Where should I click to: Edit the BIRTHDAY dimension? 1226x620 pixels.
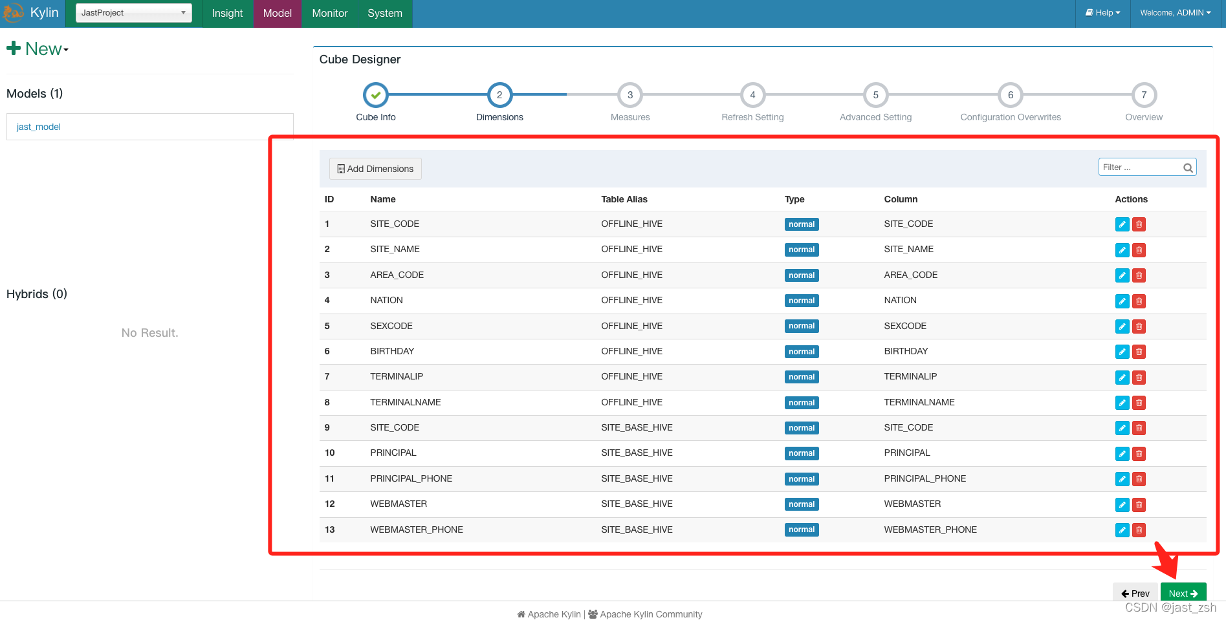point(1122,352)
